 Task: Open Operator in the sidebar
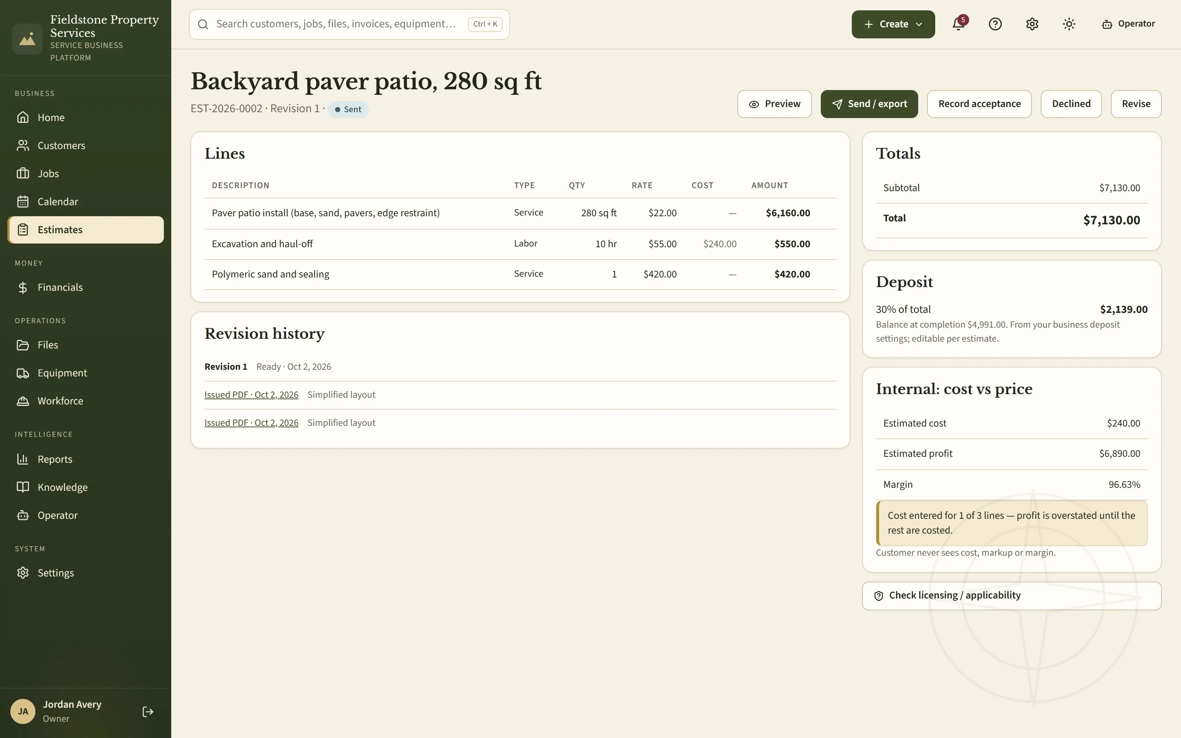85,515
